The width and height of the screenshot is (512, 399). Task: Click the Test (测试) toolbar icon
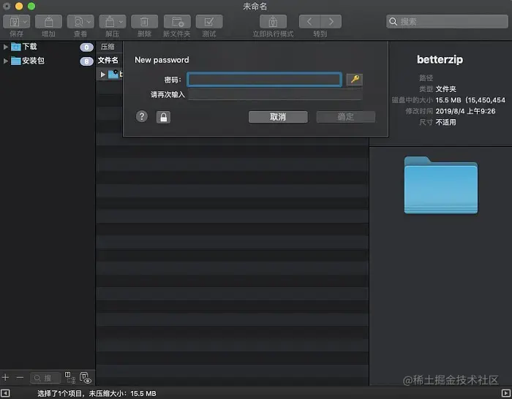(x=209, y=22)
